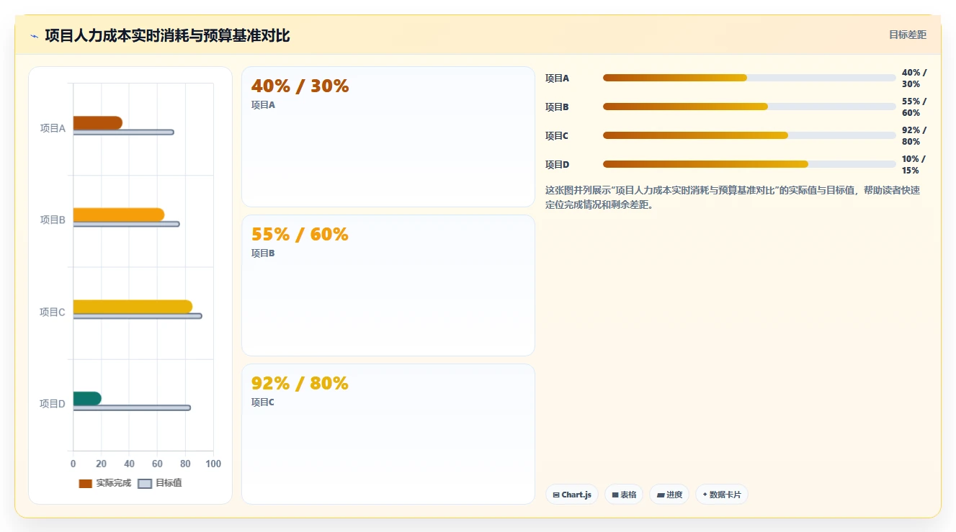The image size is (956, 532).
Task: Open the 40% / 30% 项目A card
Action: point(388,137)
